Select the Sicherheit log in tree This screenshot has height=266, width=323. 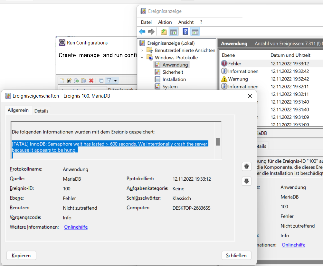click(173, 72)
